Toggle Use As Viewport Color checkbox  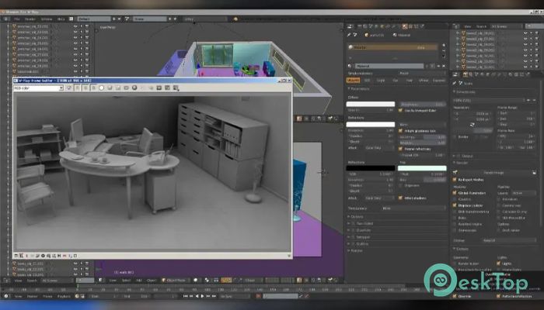[x=400, y=110]
